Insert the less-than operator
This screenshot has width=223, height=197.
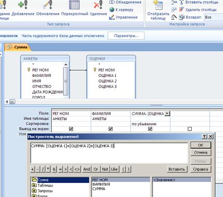[x=71, y=169]
